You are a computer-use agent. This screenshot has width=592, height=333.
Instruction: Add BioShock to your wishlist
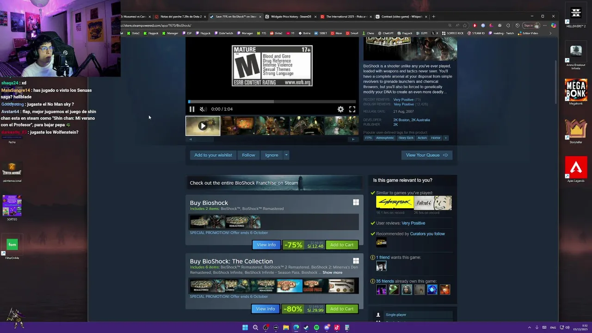click(213, 155)
